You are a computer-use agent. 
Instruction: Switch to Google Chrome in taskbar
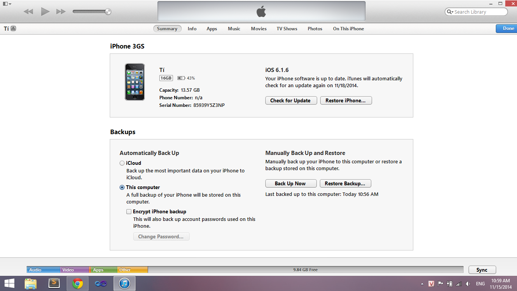pos(78,283)
